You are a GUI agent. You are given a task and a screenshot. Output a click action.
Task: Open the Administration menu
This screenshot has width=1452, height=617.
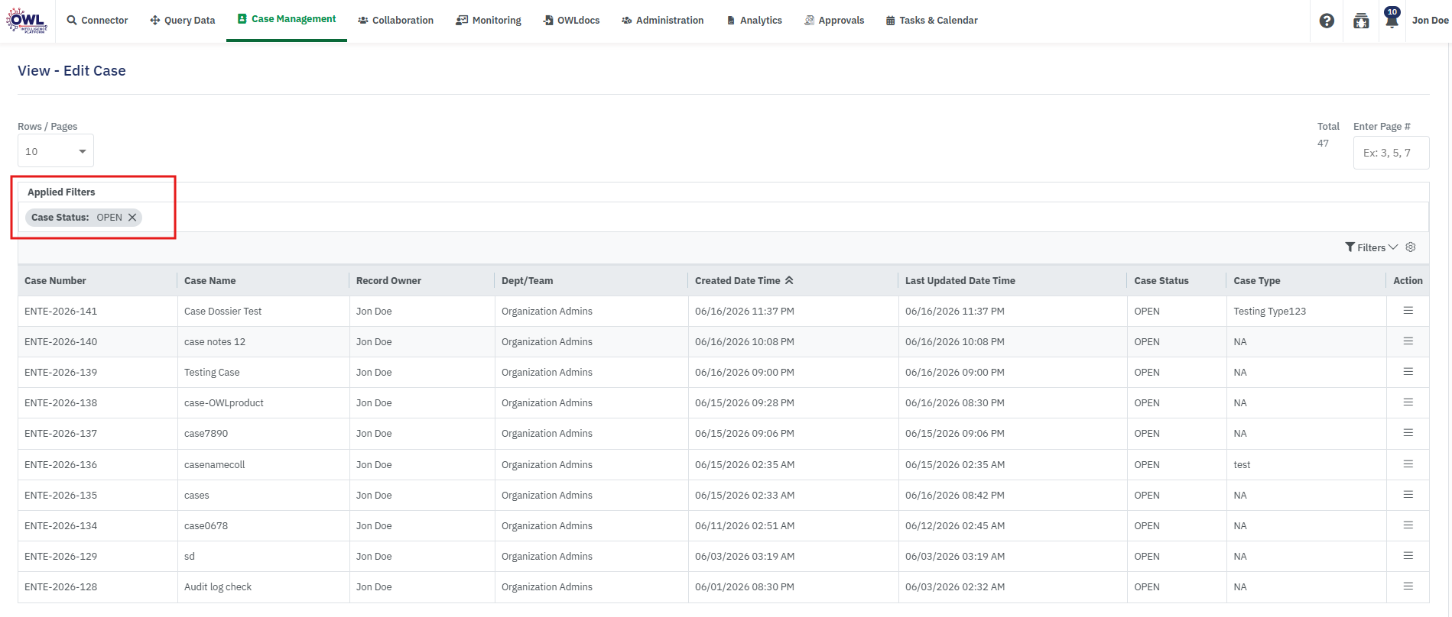(x=662, y=21)
